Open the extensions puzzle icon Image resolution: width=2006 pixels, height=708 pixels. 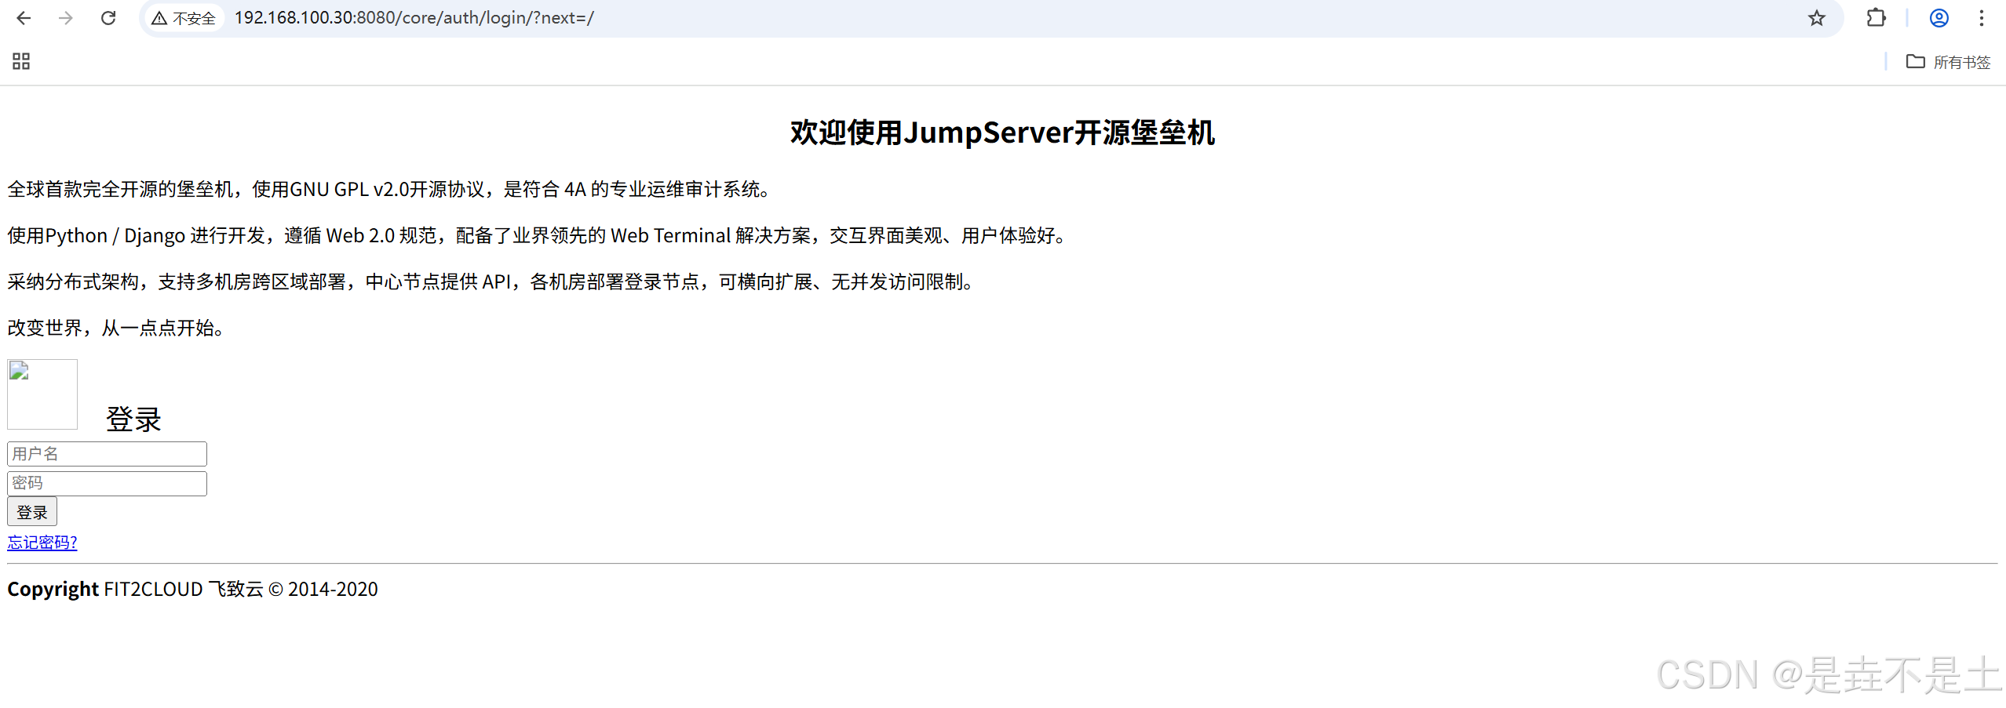[1876, 18]
